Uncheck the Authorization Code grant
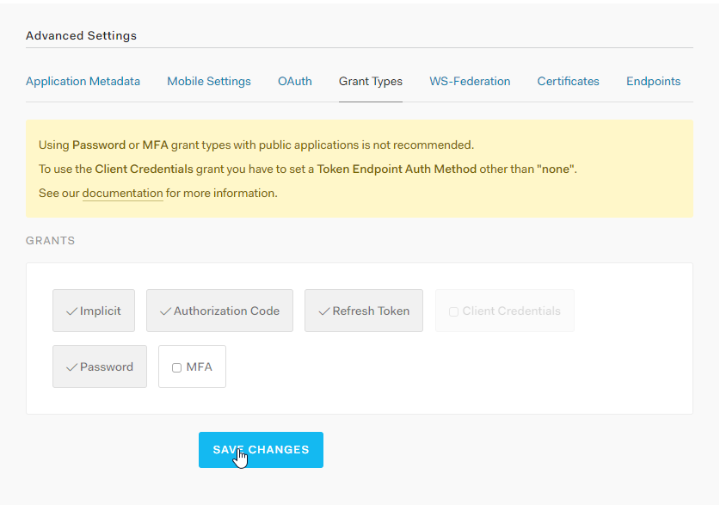 point(219,311)
